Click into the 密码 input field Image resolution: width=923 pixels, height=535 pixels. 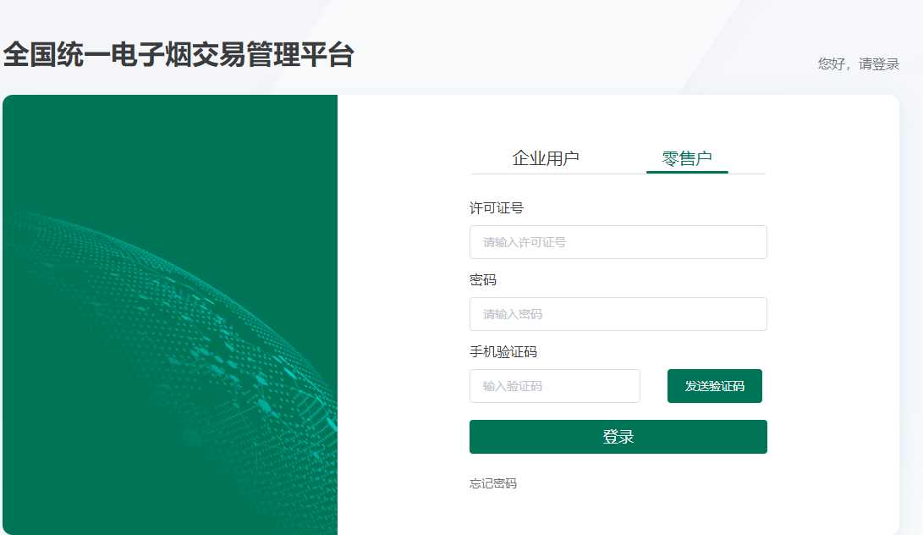pos(618,314)
